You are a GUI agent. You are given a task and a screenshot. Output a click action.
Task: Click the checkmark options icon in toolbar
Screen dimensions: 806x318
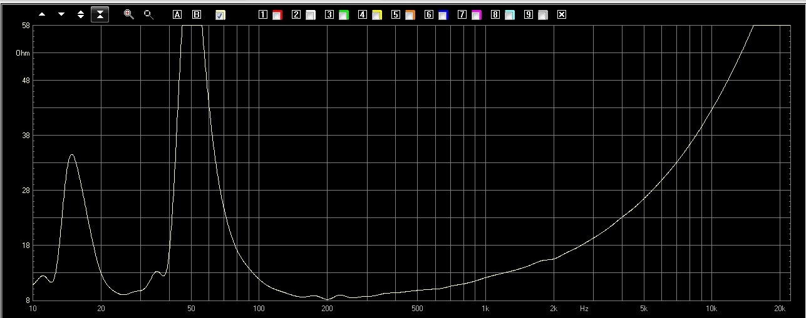220,14
